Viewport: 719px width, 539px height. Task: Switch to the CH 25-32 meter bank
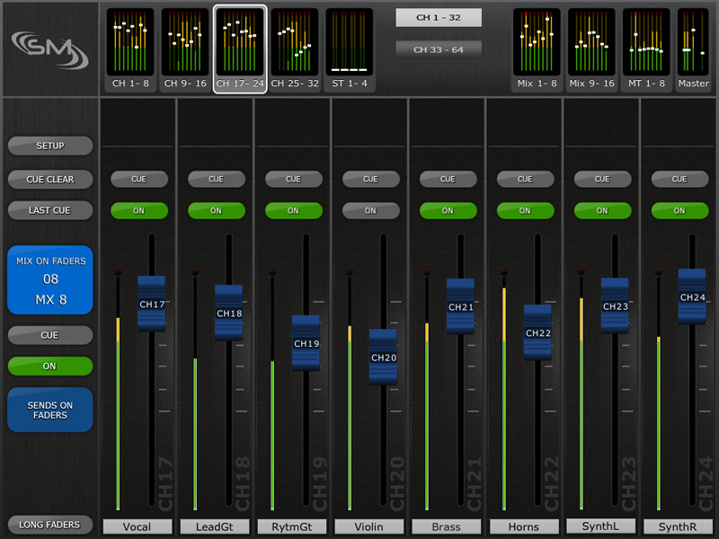(295, 47)
